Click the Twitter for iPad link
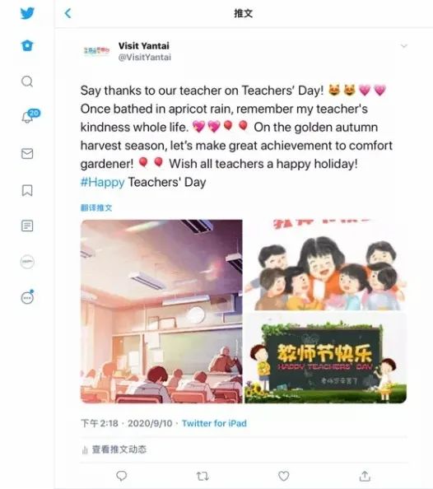The height and width of the screenshot is (489, 433). (x=214, y=423)
